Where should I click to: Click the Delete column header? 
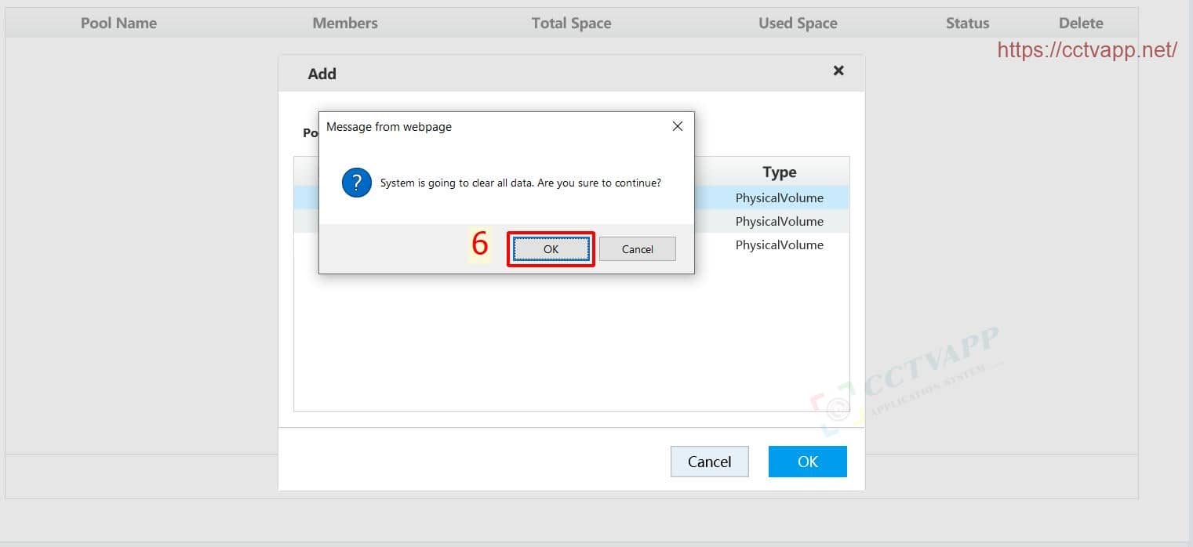point(1081,24)
